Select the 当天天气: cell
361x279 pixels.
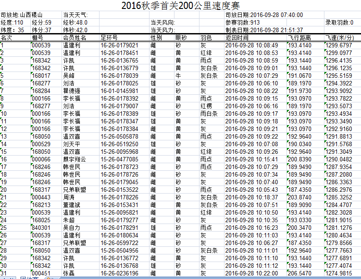click(75, 15)
